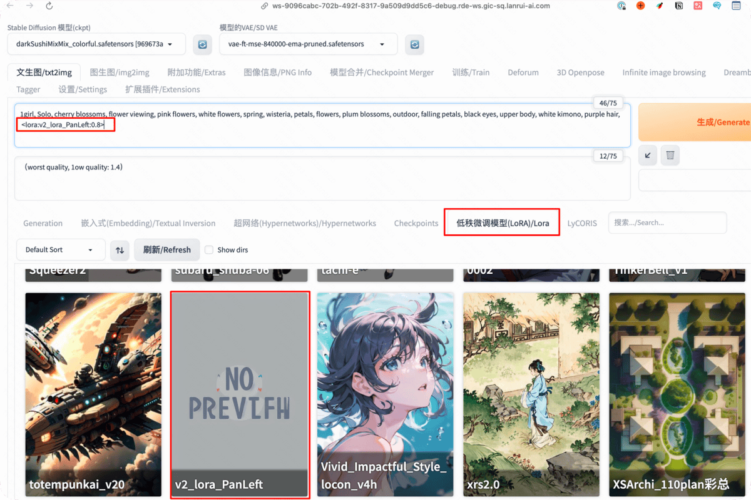Click the arrow icon to read last generation parameters
This screenshot has width=751, height=500.
point(648,155)
